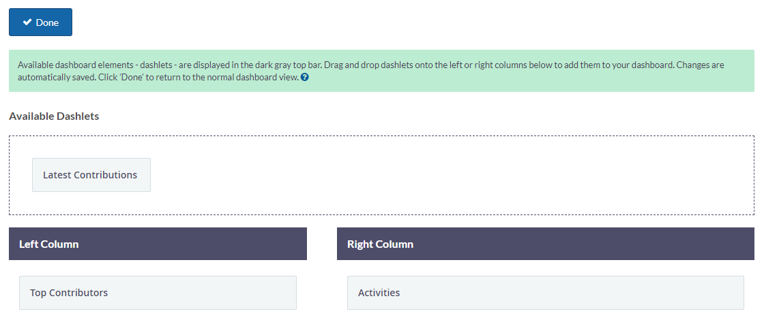Click the Available Dashlets heading
Image resolution: width=764 pixels, height=320 pixels.
[x=54, y=116]
